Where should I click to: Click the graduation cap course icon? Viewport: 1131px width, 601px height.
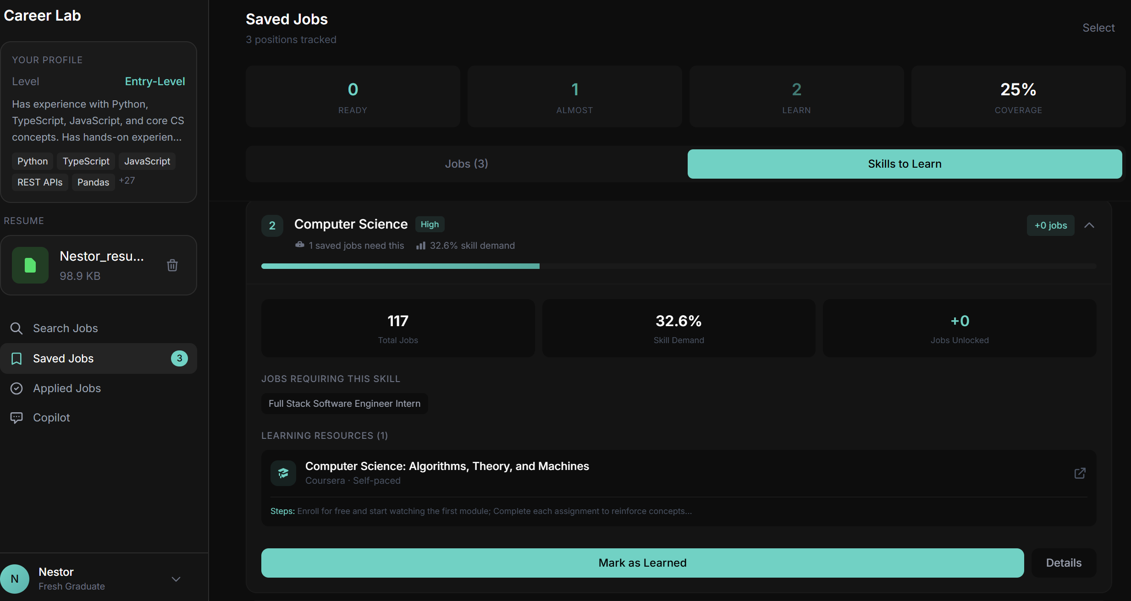point(283,473)
